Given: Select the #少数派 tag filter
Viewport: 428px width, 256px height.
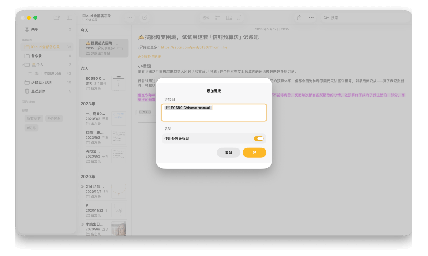Looking at the screenshot, I should point(54,119).
